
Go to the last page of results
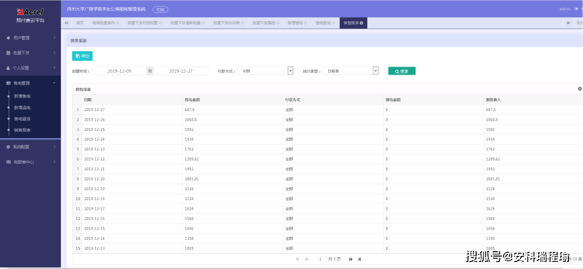click(360, 259)
